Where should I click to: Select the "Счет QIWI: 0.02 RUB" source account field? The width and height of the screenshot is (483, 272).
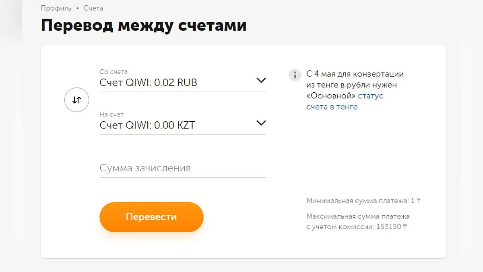pyautogui.click(x=148, y=83)
